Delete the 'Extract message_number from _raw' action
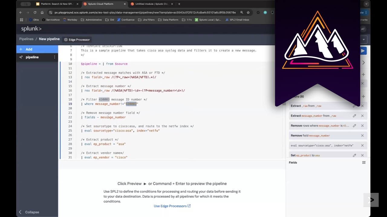Screen dimensions: 387x217 [x=362, y=116]
